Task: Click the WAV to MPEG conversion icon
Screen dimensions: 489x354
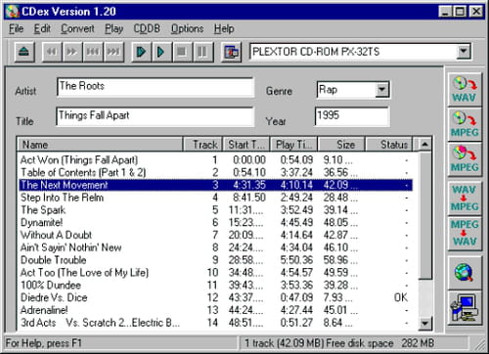Action: 465,199
